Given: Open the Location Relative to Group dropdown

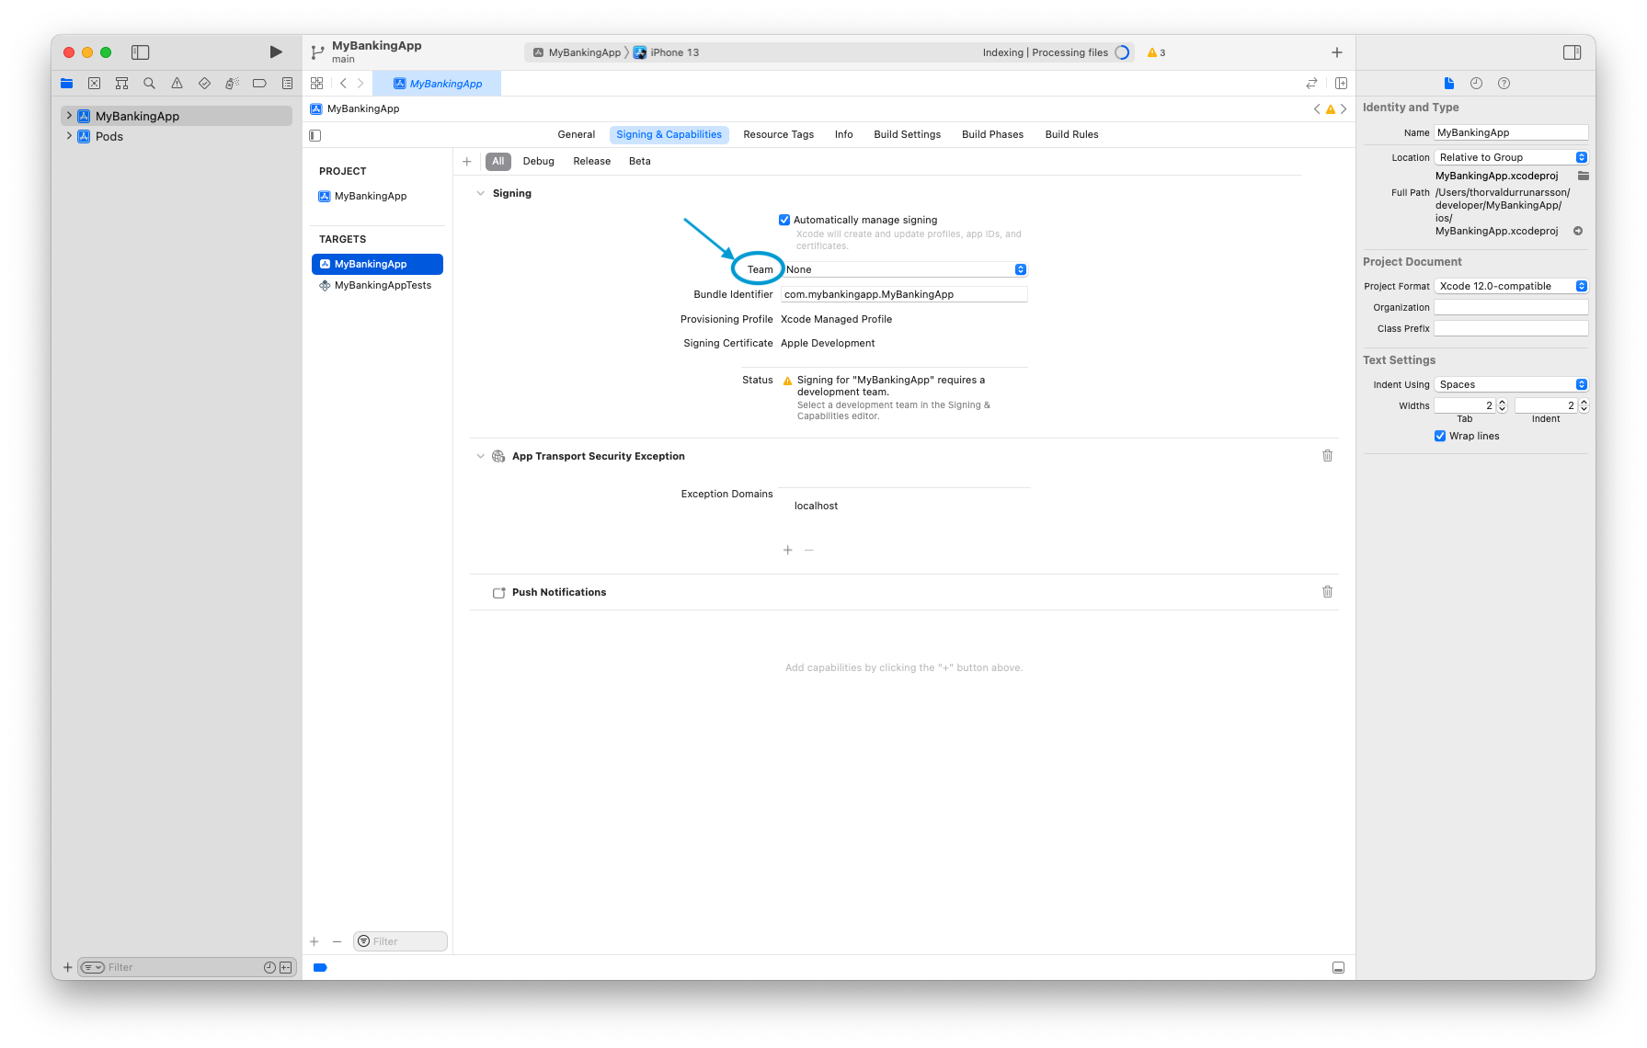Looking at the screenshot, I should click(1511, 157).
